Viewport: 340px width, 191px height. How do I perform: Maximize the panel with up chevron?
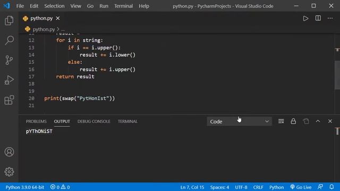click(x=318, y=121)
